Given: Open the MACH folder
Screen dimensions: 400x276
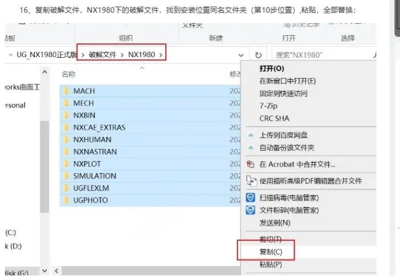Looking at the screenshot, I should pyautogui.click(x=84, y=91).
